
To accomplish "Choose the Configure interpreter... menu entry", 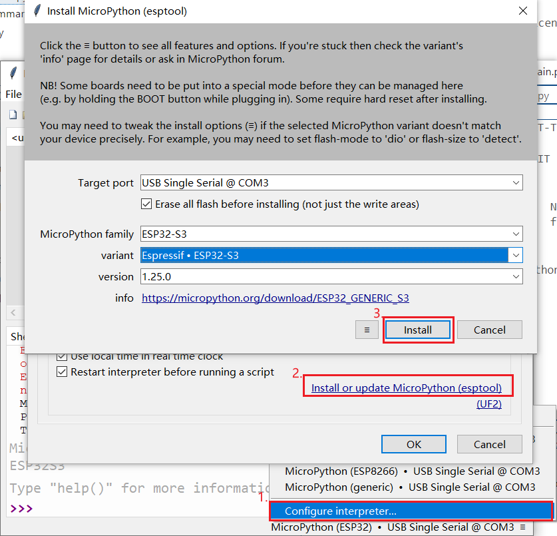I will coord(411,511).
